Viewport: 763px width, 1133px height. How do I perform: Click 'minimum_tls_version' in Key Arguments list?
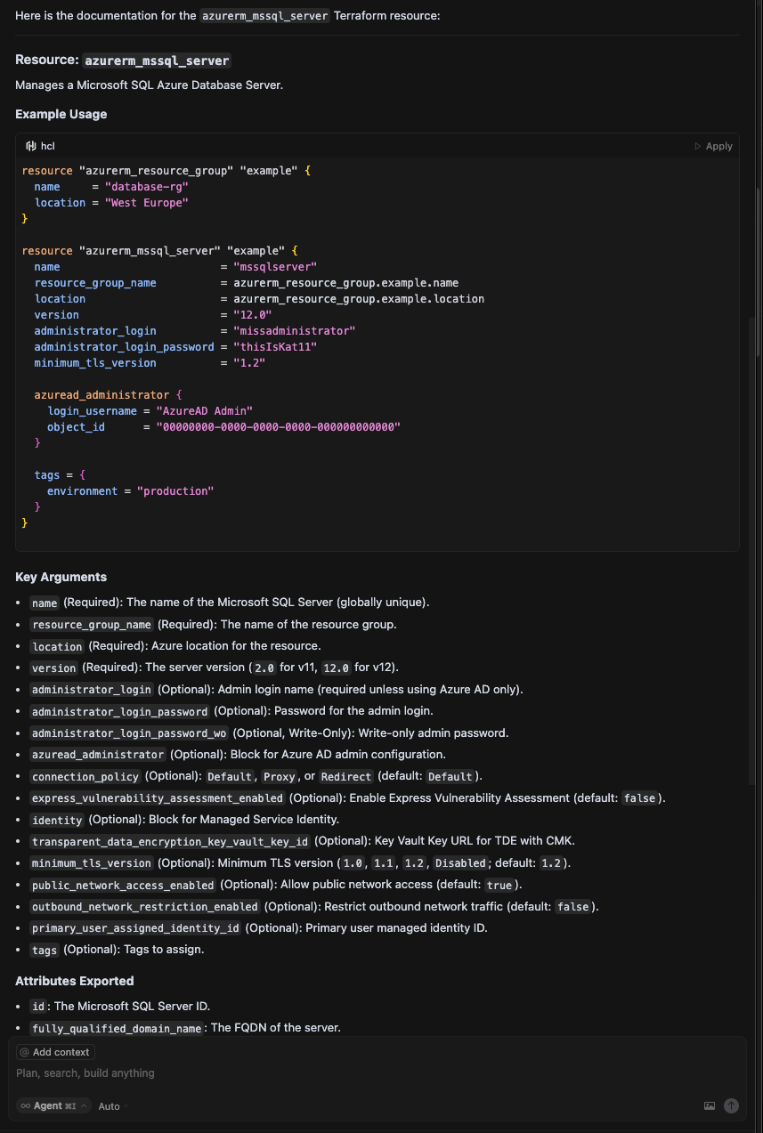tap(92, 863)
